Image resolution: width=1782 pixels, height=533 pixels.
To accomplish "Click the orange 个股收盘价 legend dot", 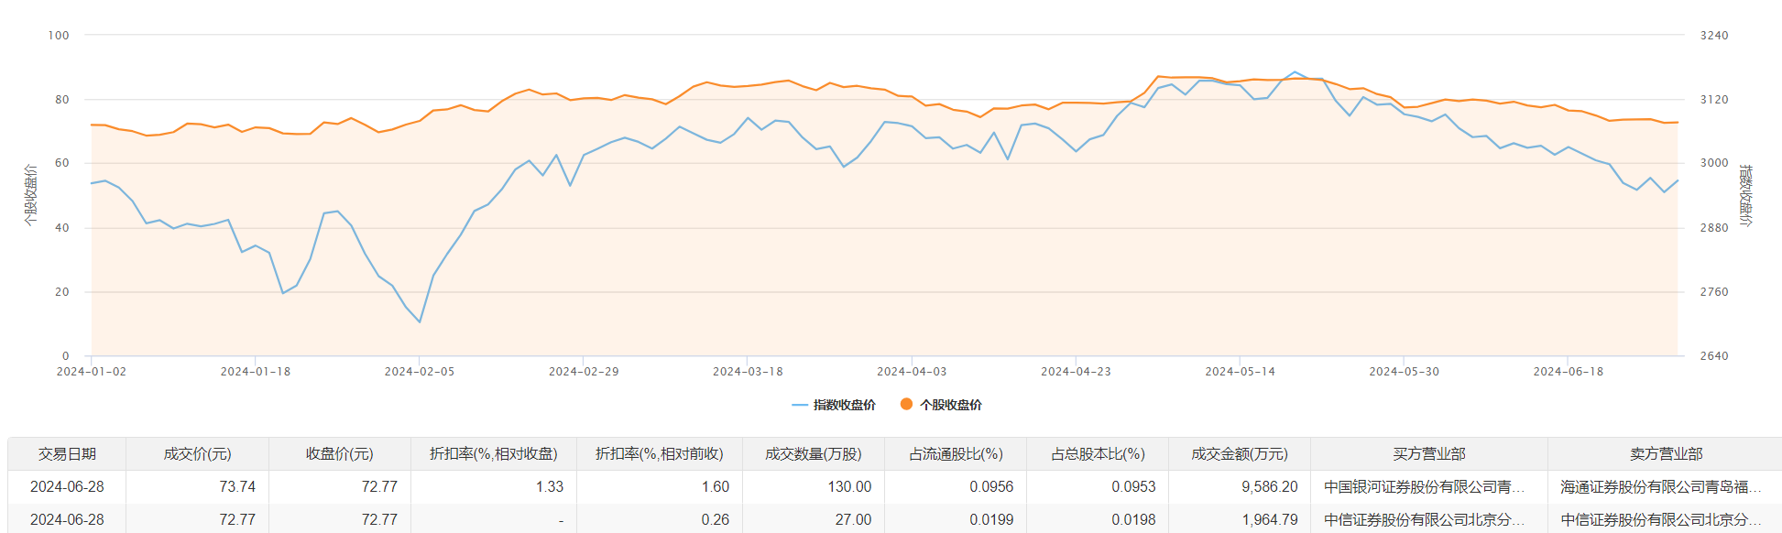I will [x=906, y=404].
